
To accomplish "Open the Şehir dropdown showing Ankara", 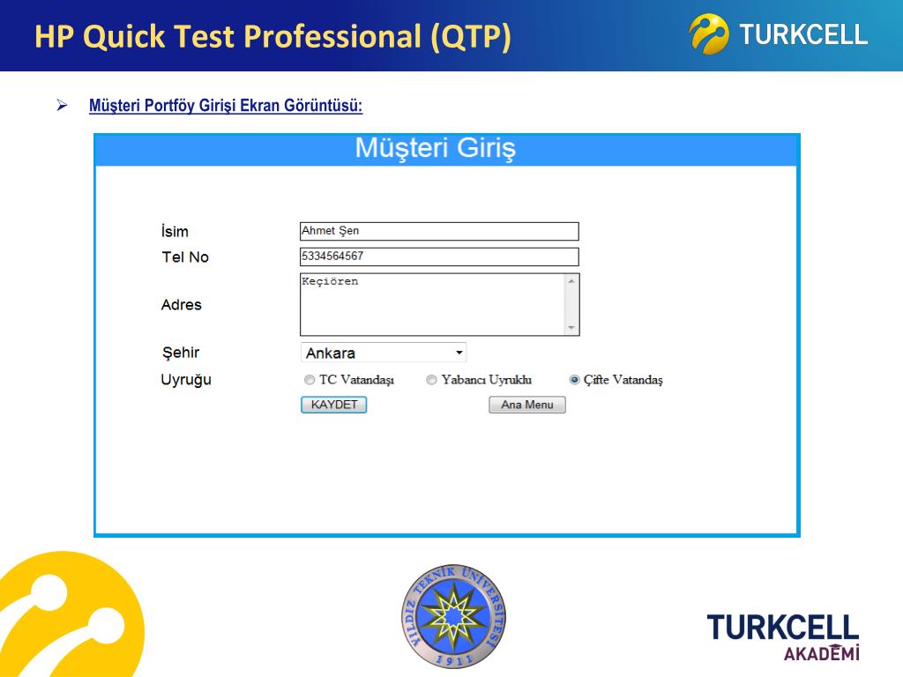I will click(x=384, y=353).
